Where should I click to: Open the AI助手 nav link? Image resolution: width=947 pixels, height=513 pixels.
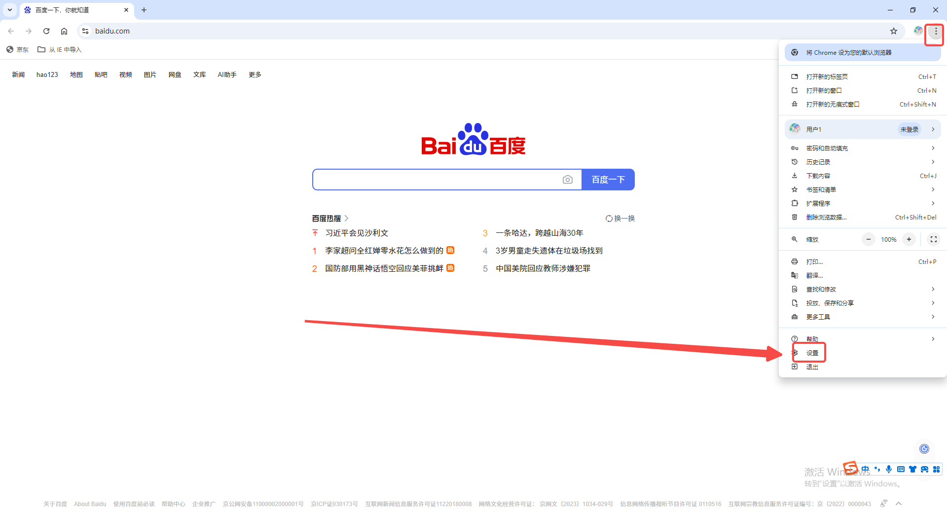click(x=227, y=74)
